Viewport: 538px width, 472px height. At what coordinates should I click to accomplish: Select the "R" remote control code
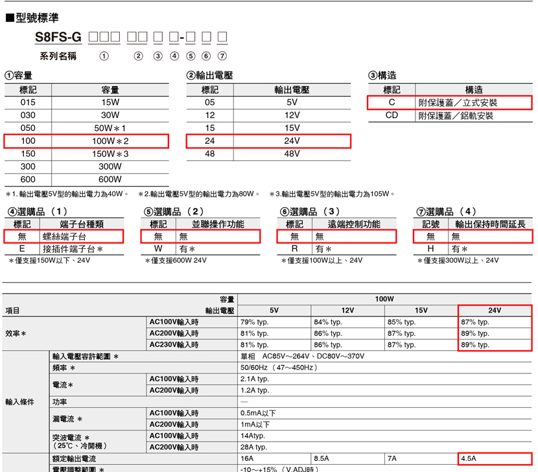[x=294, y=248]
